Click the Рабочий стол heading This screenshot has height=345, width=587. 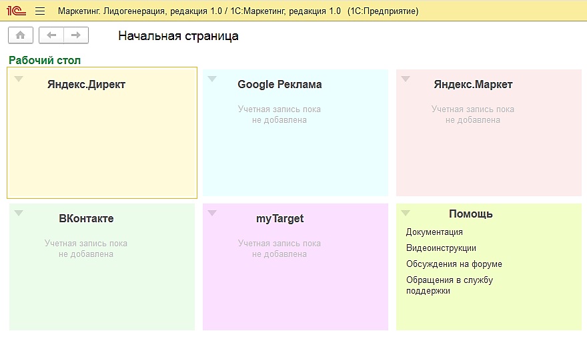tap(45, 60)
